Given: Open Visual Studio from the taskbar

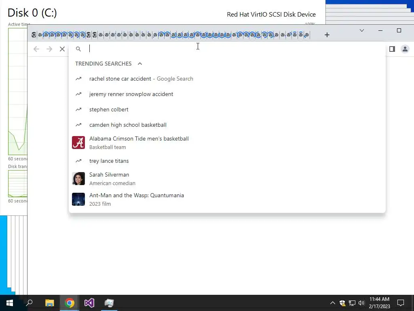Looking at the screenshot, I should tap(89, 303).
